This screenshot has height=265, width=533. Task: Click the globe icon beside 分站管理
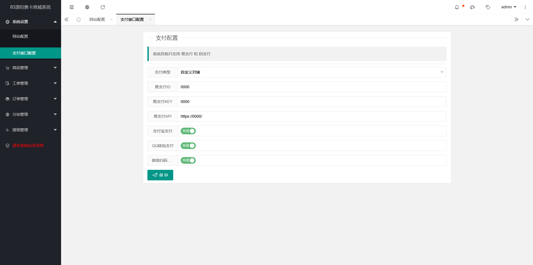point(7,114)
